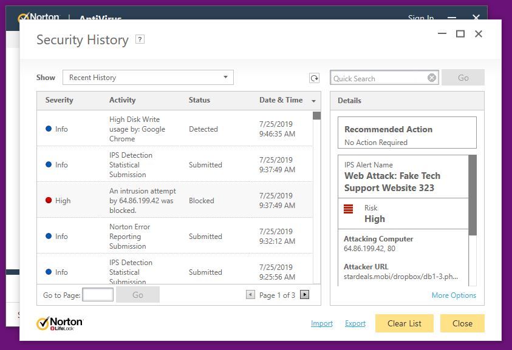
Task: Click the Attacking Computer IP value
Action: click(x=369, y=249)
